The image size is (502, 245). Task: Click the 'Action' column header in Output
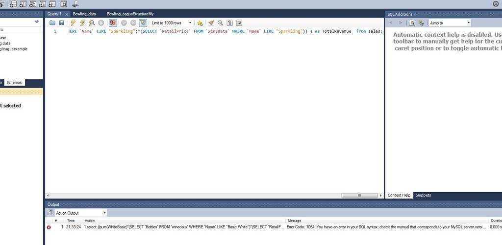point(90,221)
